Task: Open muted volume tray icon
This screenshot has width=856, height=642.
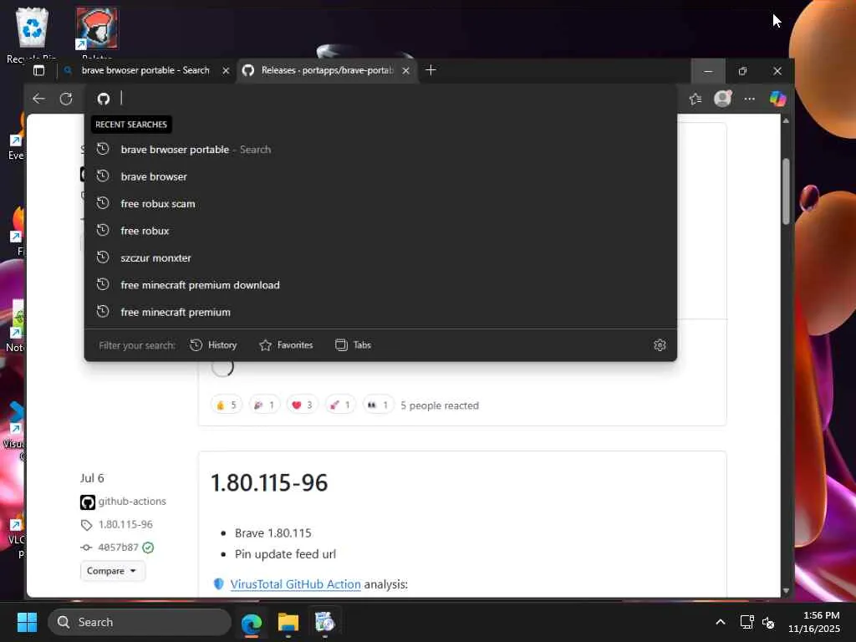Action: tap(768, 622)
